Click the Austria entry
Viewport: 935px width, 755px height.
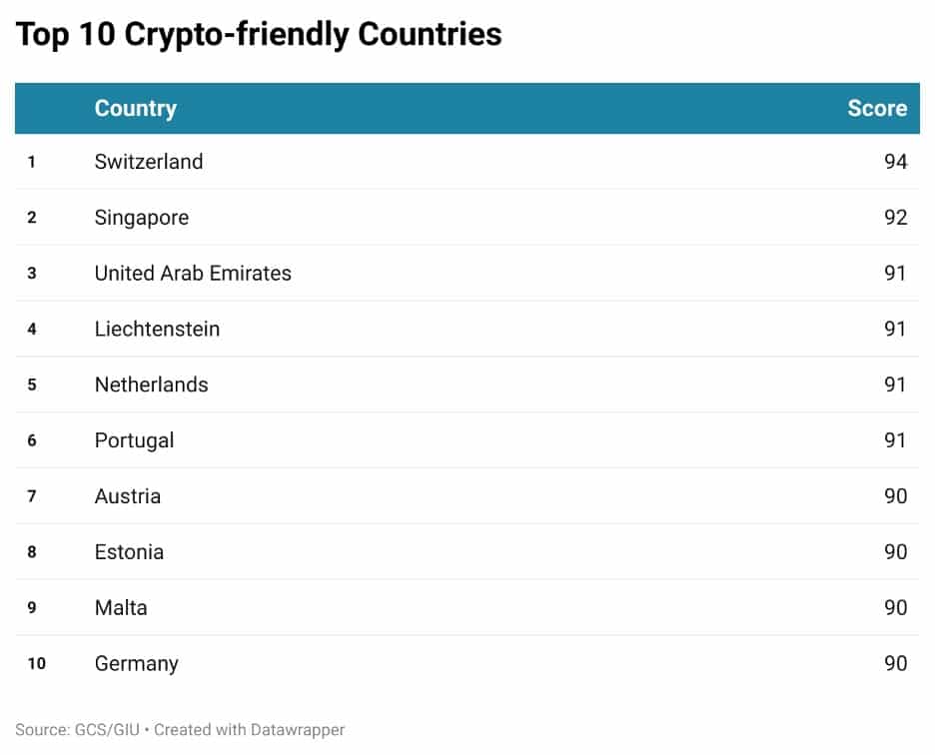128,496
